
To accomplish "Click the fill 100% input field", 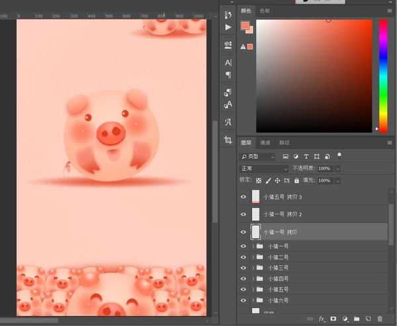I will 326,181.
